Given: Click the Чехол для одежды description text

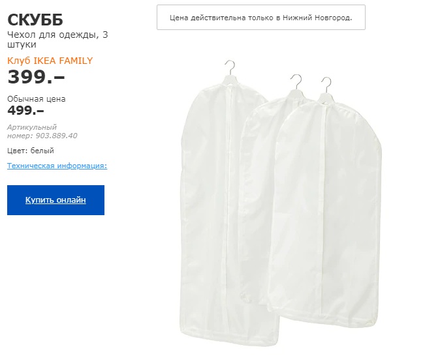Looking at the screenshot, I should 57,40.
